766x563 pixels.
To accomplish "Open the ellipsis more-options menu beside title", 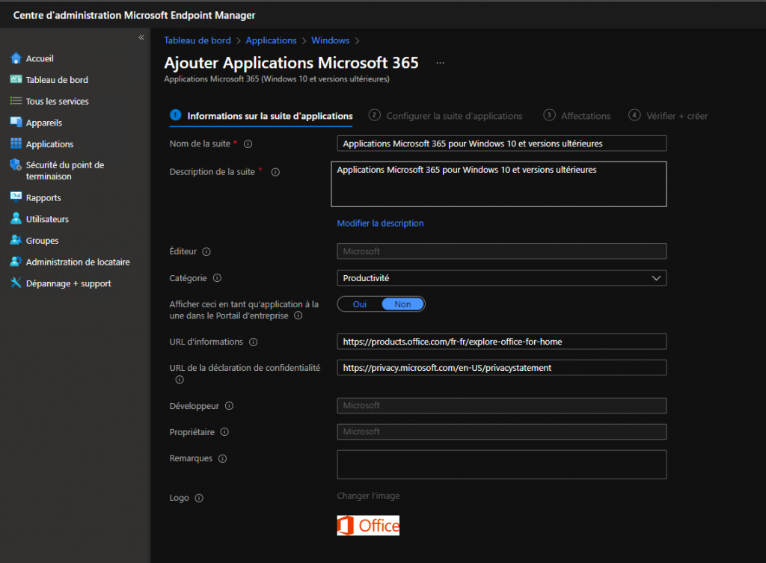I will click(440, 63).
